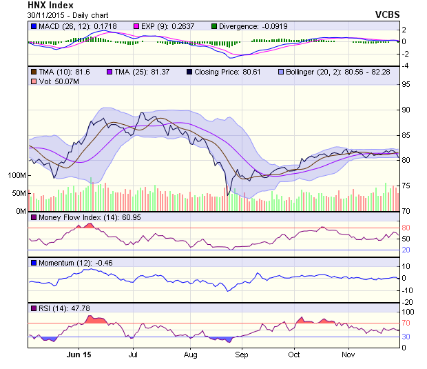Screen dimensions: 427x369
Task: Click the brown TMA (10) legend square
Action: [x=34, y=72]
